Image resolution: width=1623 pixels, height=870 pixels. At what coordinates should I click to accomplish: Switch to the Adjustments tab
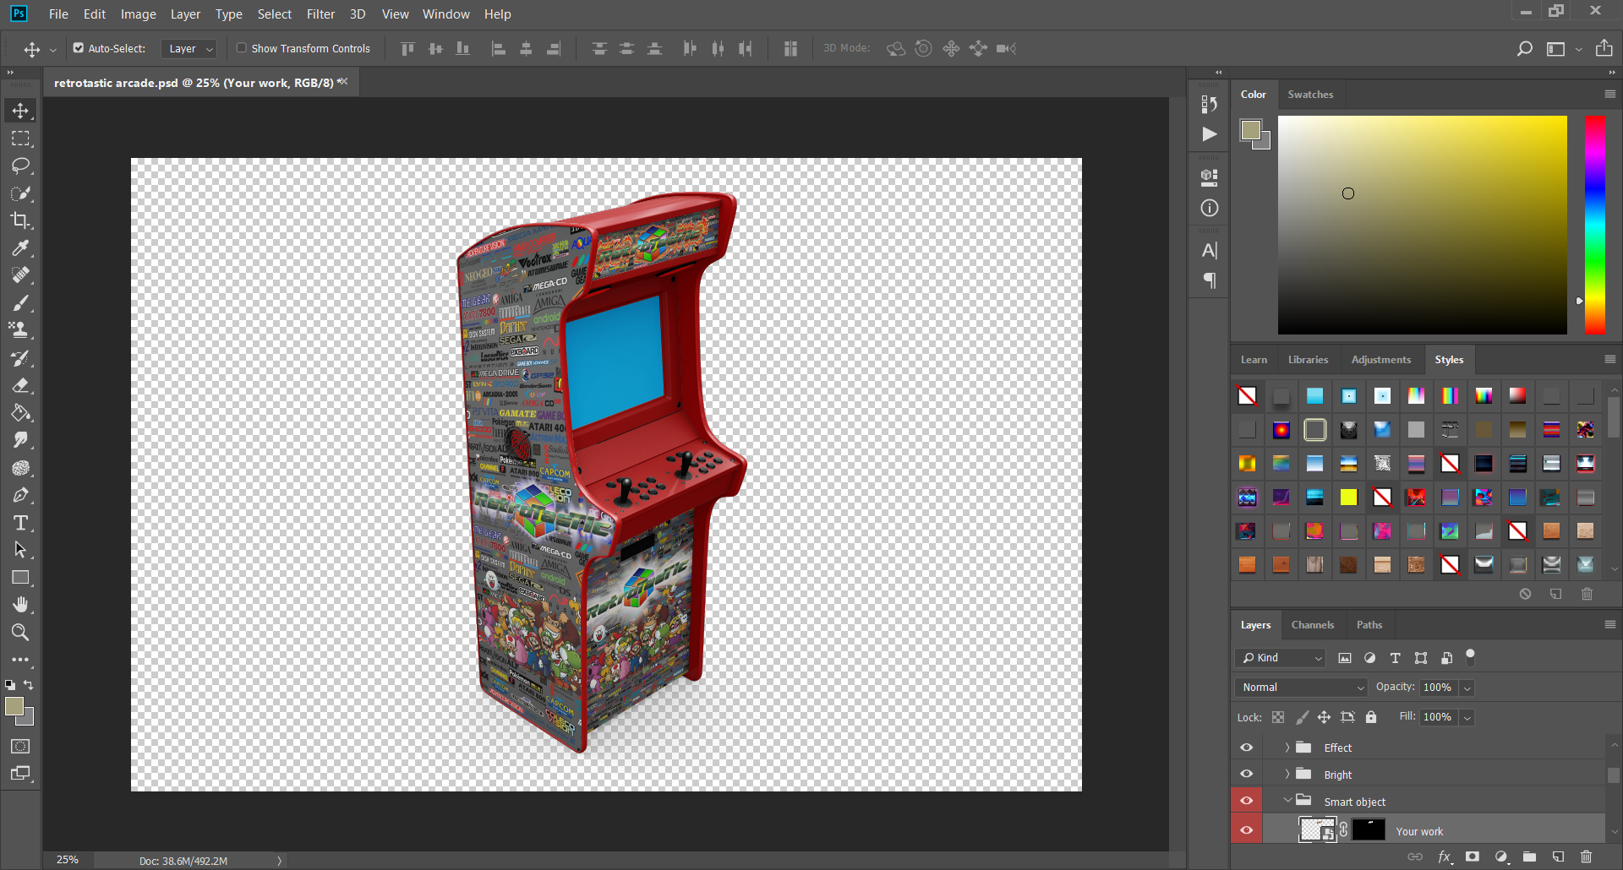1380,360
